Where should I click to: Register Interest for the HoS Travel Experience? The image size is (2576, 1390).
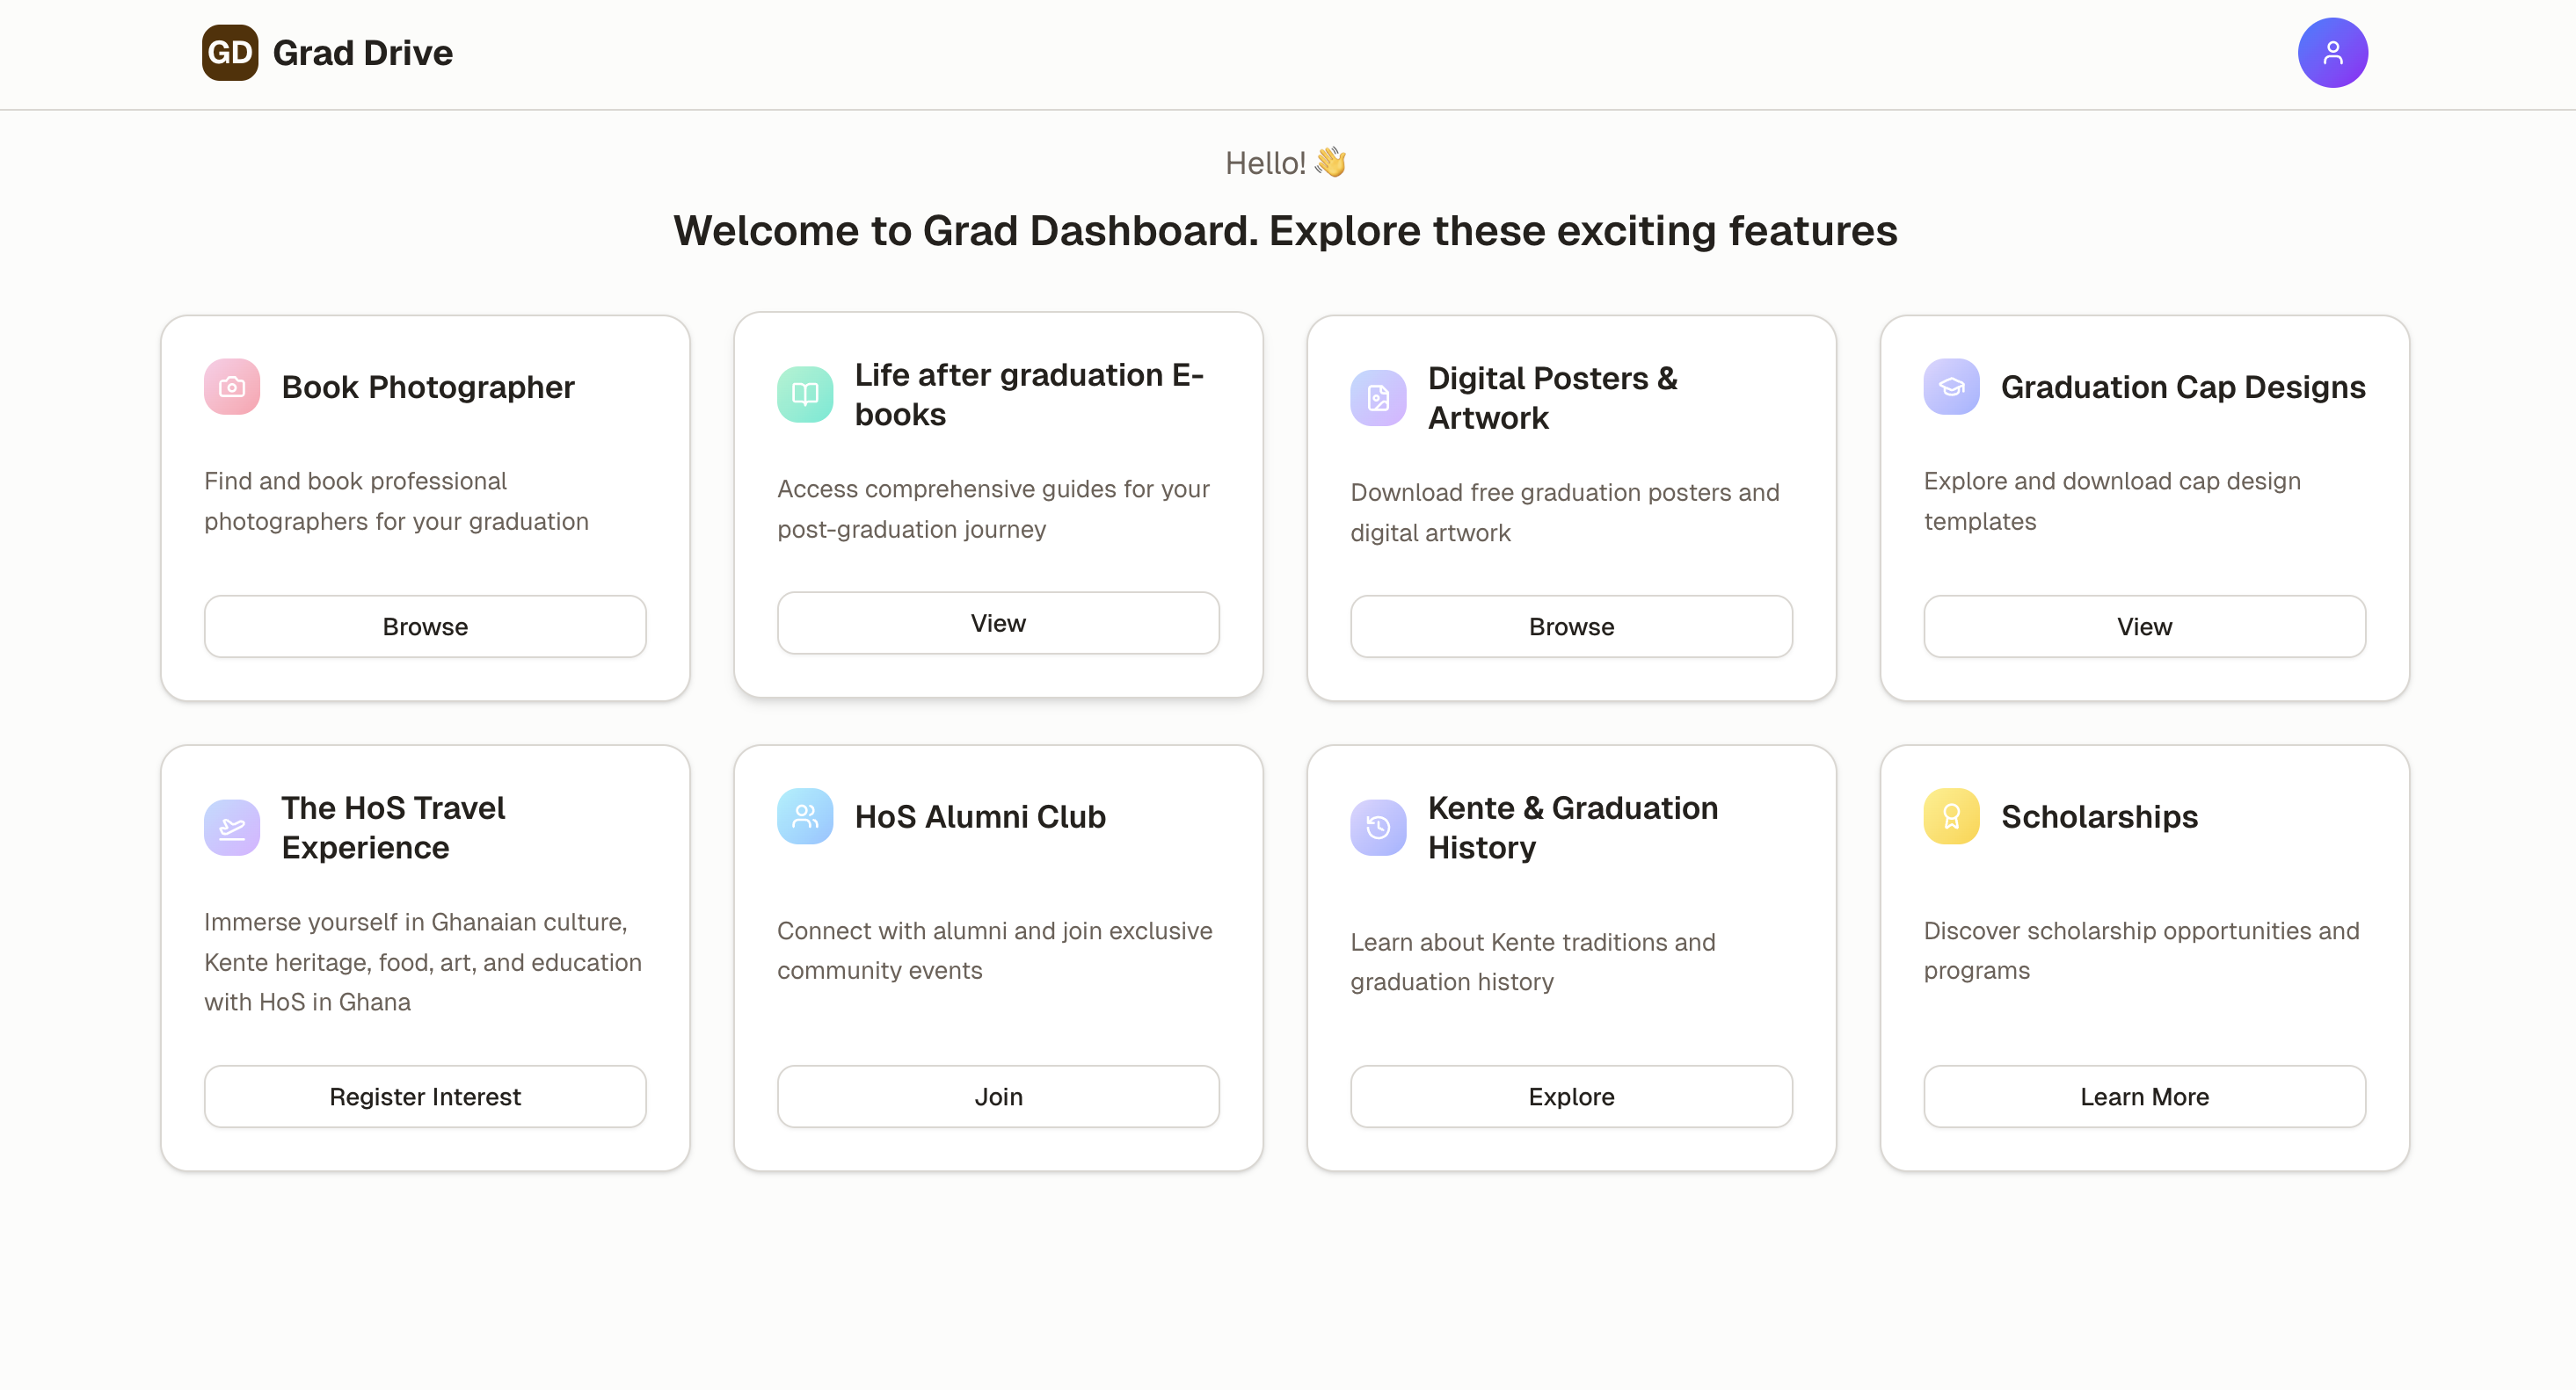[x=424, y=1097]
